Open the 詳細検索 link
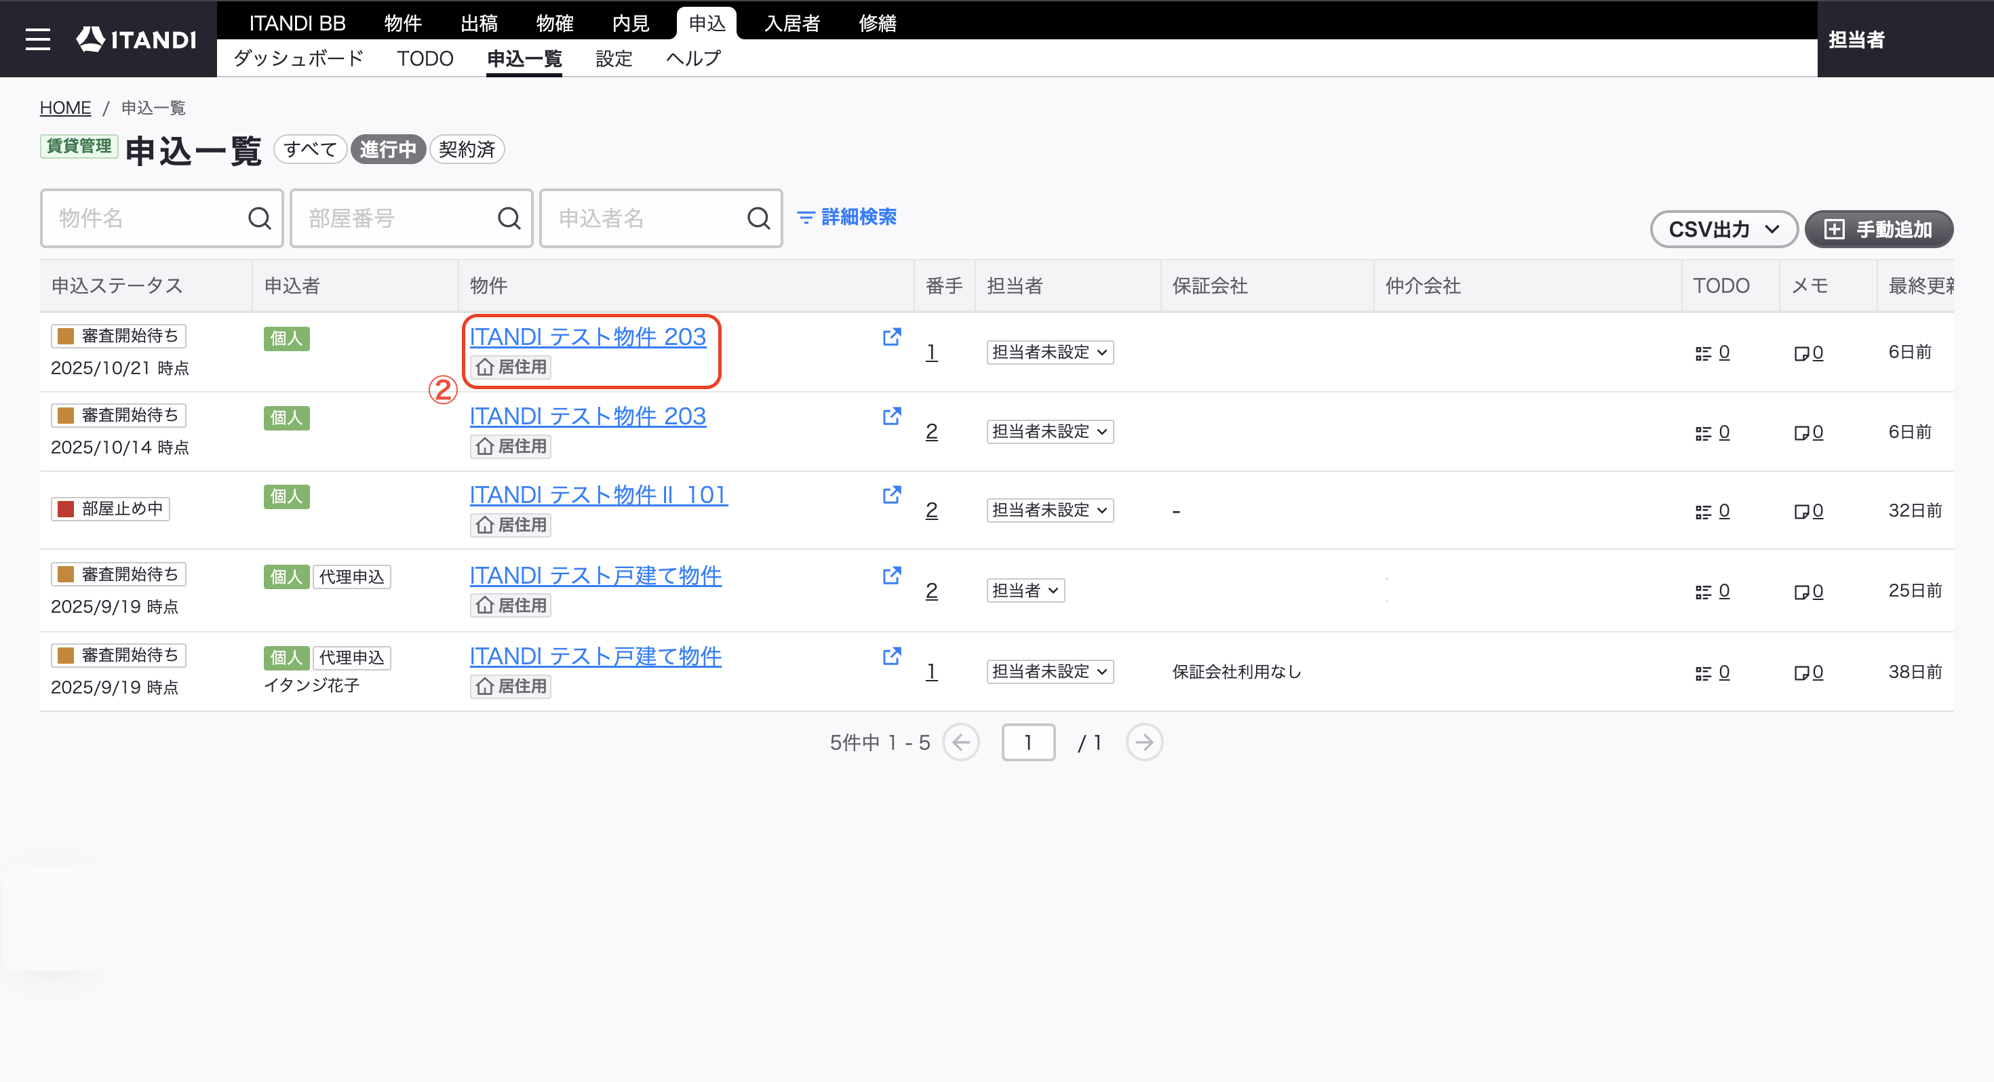Screen dimensions: 1994x1082 847,218
